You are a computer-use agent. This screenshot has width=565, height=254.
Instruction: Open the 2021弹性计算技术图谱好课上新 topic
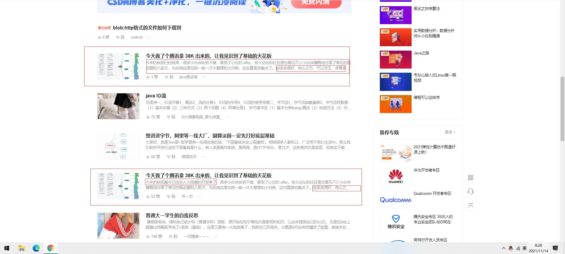435,150
